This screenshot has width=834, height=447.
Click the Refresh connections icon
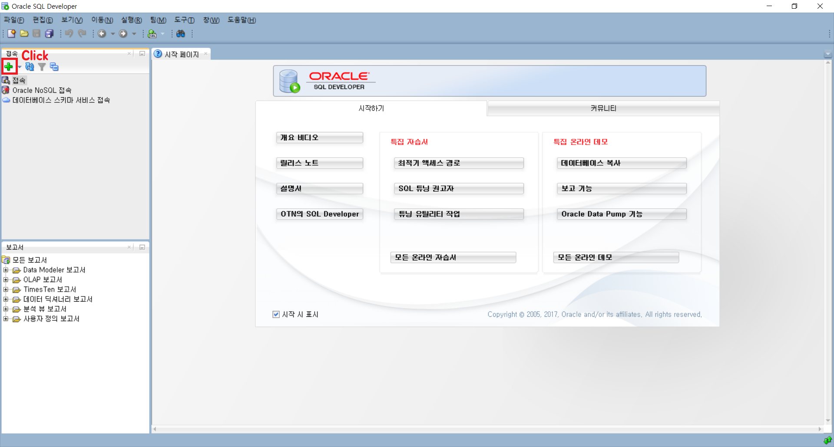pos(30,66)
